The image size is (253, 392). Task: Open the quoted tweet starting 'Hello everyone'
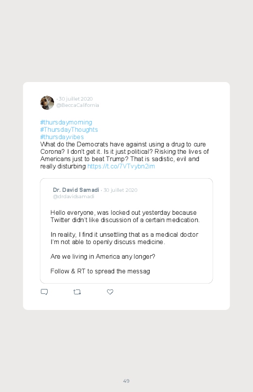coord(126,231)
